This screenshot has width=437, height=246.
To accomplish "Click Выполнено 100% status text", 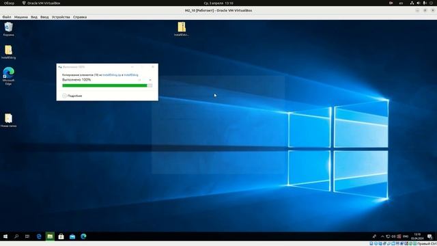I will (x=76, y=80).
